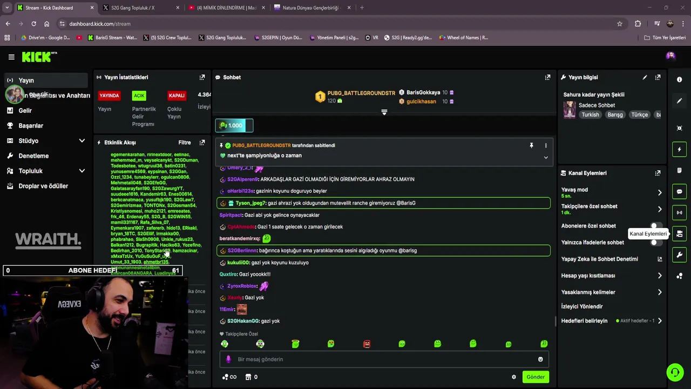Click the red emote in emote row
Screen dimensions: 691x389
367,344
